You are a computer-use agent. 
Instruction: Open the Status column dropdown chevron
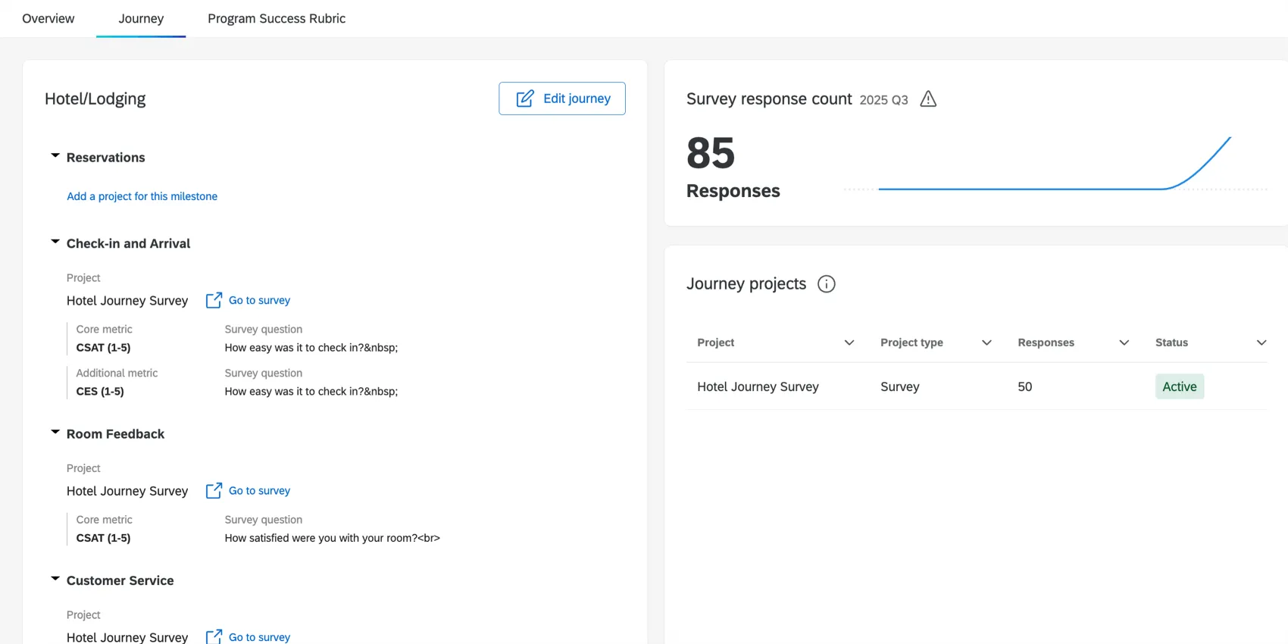[x=1261, y=342]
